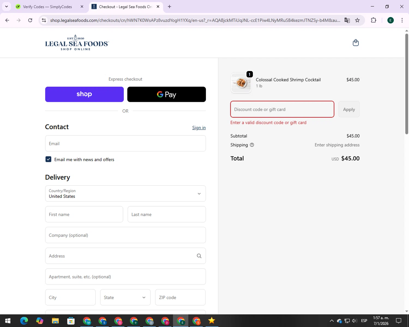The image size is (409, 327).
Task: Open the Windows notification center icon
Action: (x=399, y=321)
